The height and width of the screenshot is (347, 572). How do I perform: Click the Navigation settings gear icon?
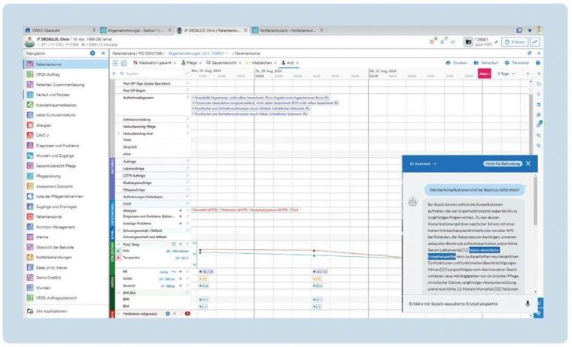point(93,53)
